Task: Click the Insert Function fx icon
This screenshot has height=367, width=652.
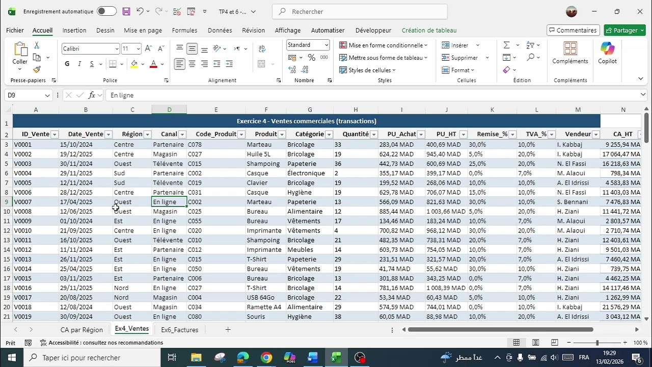Action: 92,95
